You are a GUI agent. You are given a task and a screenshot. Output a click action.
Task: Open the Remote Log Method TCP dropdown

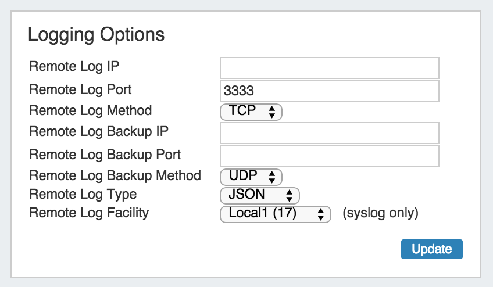click(x=251, y=112)
